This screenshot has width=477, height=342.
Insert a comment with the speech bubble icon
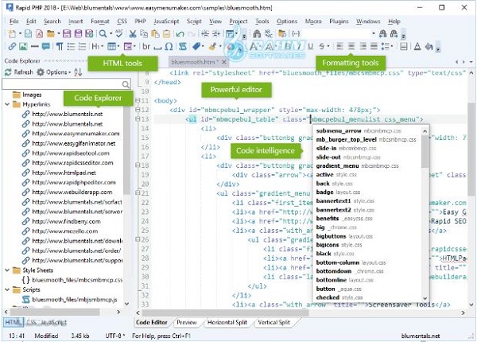point(46,47)
